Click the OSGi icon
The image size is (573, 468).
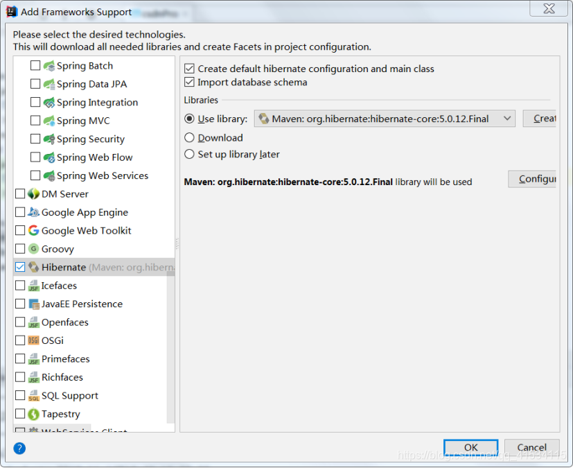(x=34, y=340)
